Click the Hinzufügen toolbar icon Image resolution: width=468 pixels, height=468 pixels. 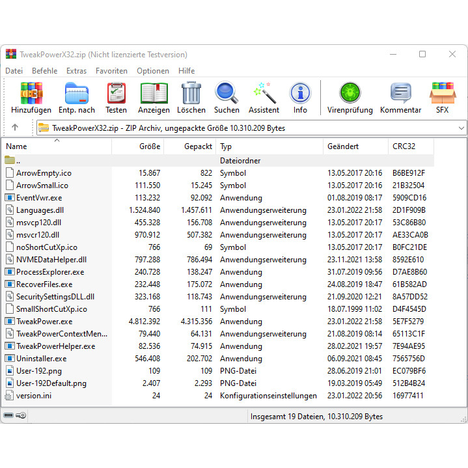[x=31, y=94]
